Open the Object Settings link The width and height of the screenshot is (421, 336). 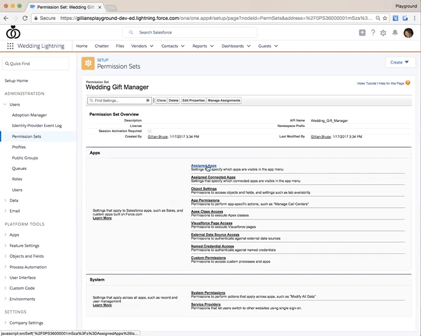click(204, 189)
